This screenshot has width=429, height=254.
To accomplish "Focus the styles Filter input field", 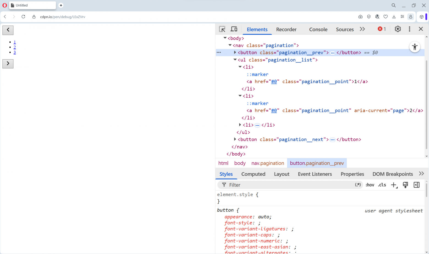I will tap(290, 185).
